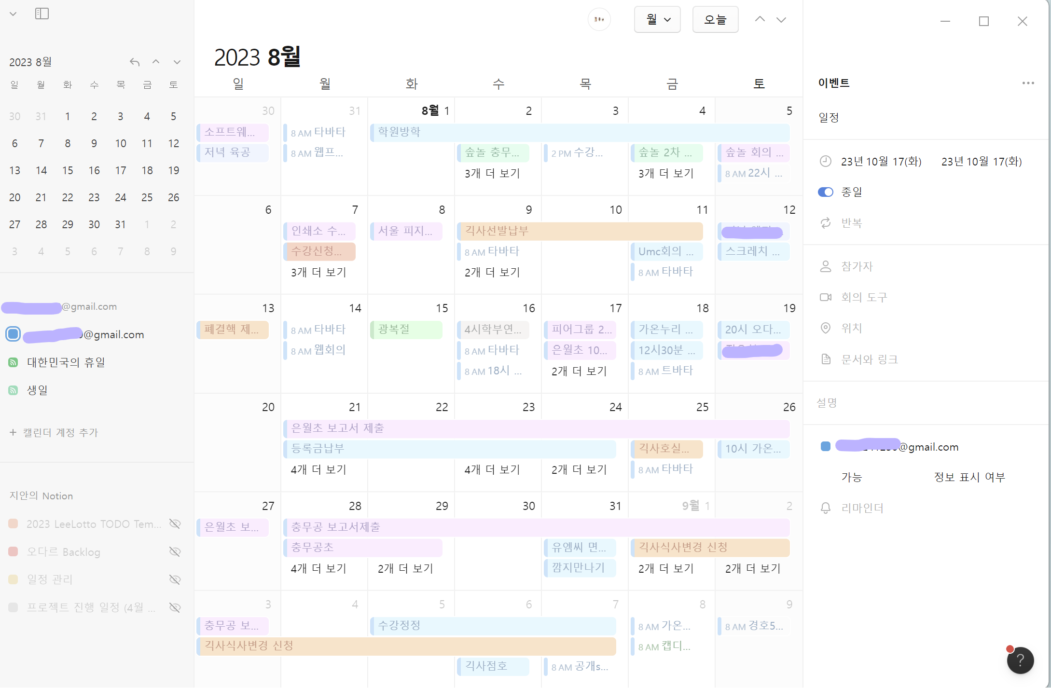
Task: Toggle the all-day (종일) switch
Action: (826, 192)
